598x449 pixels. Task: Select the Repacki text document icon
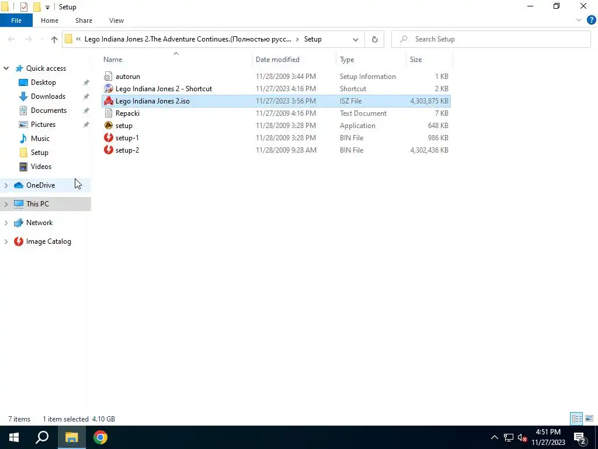[108, 113]
